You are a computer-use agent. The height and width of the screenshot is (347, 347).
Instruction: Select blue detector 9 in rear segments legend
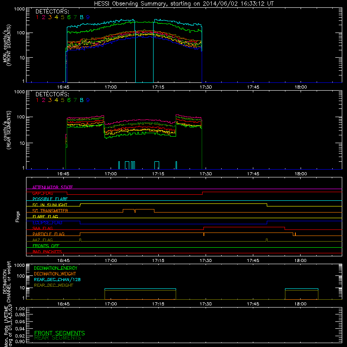pyautogui.click(x=88, y=100)
